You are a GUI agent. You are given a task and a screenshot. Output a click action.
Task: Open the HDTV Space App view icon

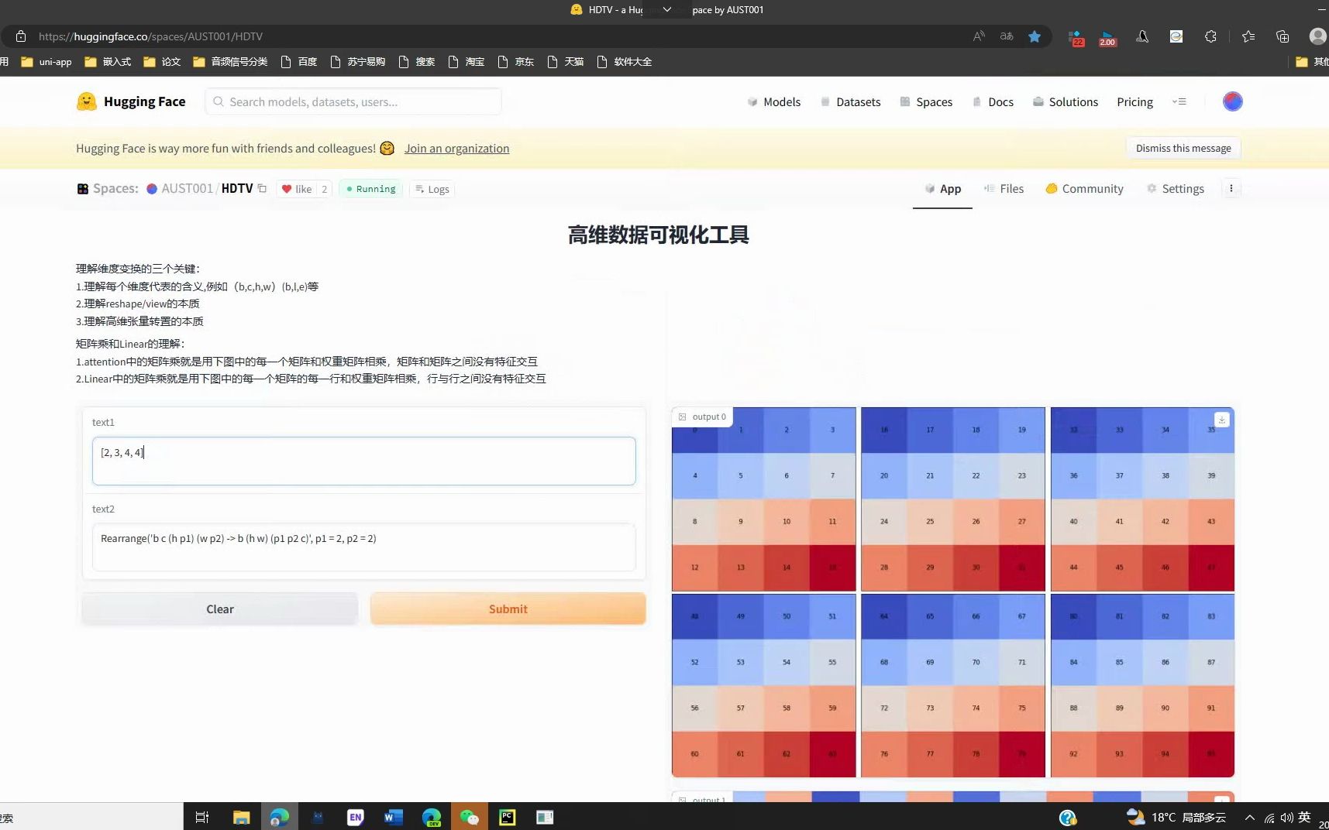tap(929, 188)
